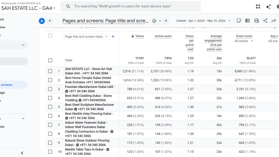Open the SAH ESTATE LLC - GA4 property picker
This screenshot has height=157, width=279.
point(28,8)
